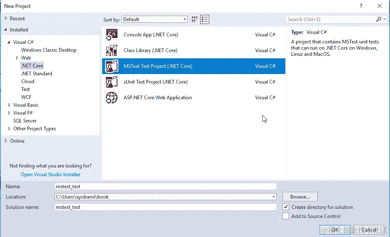Select the .NET Core category

(x=32, y=66)
